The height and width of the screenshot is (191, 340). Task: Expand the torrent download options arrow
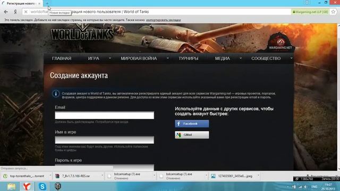coord(50,175)
